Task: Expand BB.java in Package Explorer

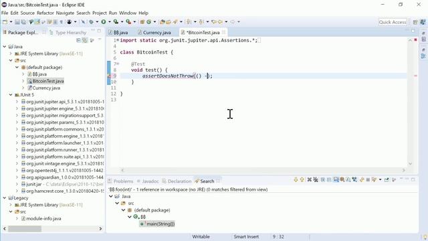Action: tap(23, 74)
